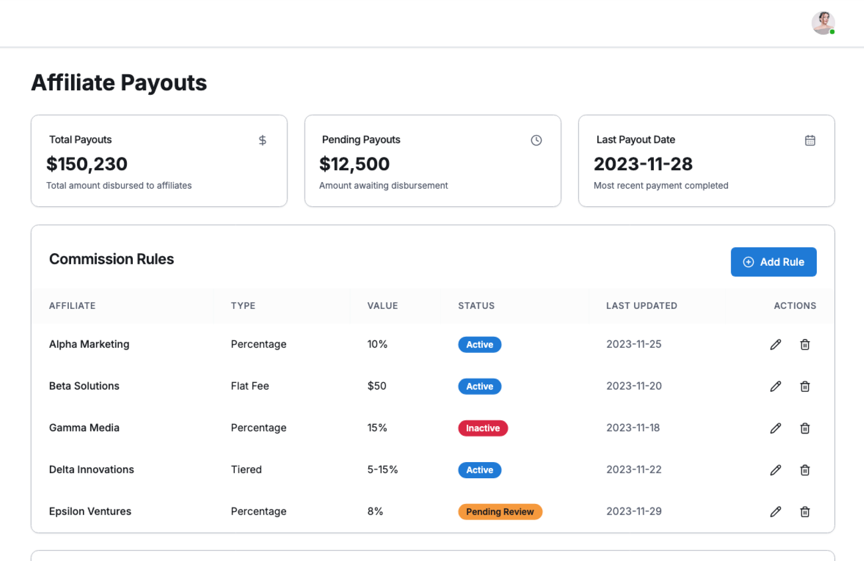Click the Status column header
This screenshot has width=864, height=561.
click(x=476, y=306)
